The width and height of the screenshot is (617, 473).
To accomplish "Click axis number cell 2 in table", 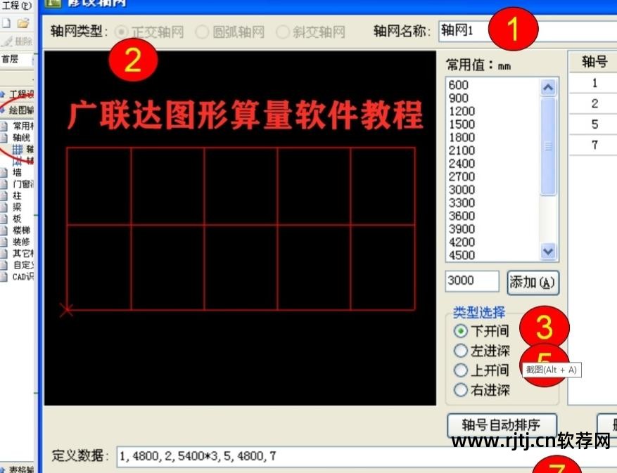I will coord(593,104).
